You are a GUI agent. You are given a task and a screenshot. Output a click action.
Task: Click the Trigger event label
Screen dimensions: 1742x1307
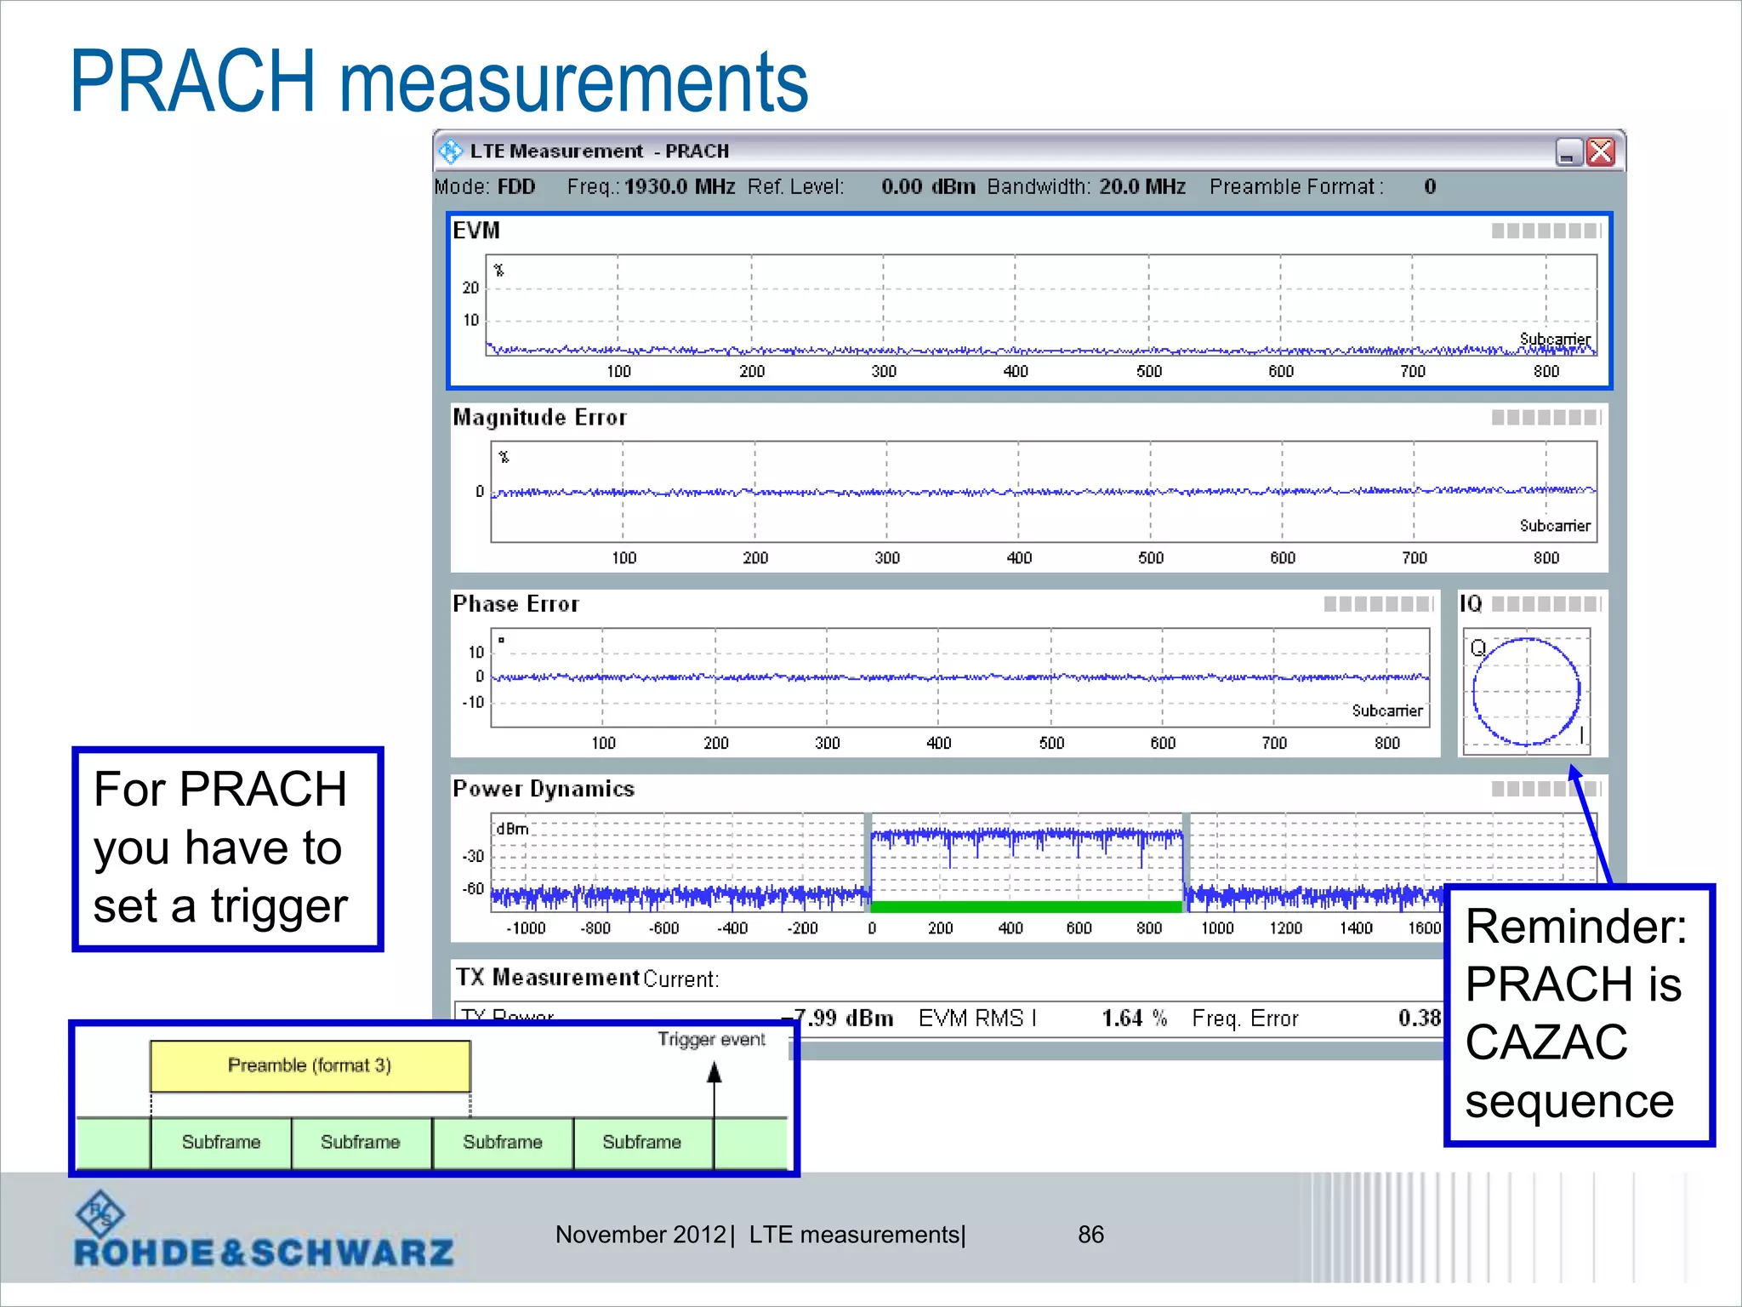(x=712, y=1039)
